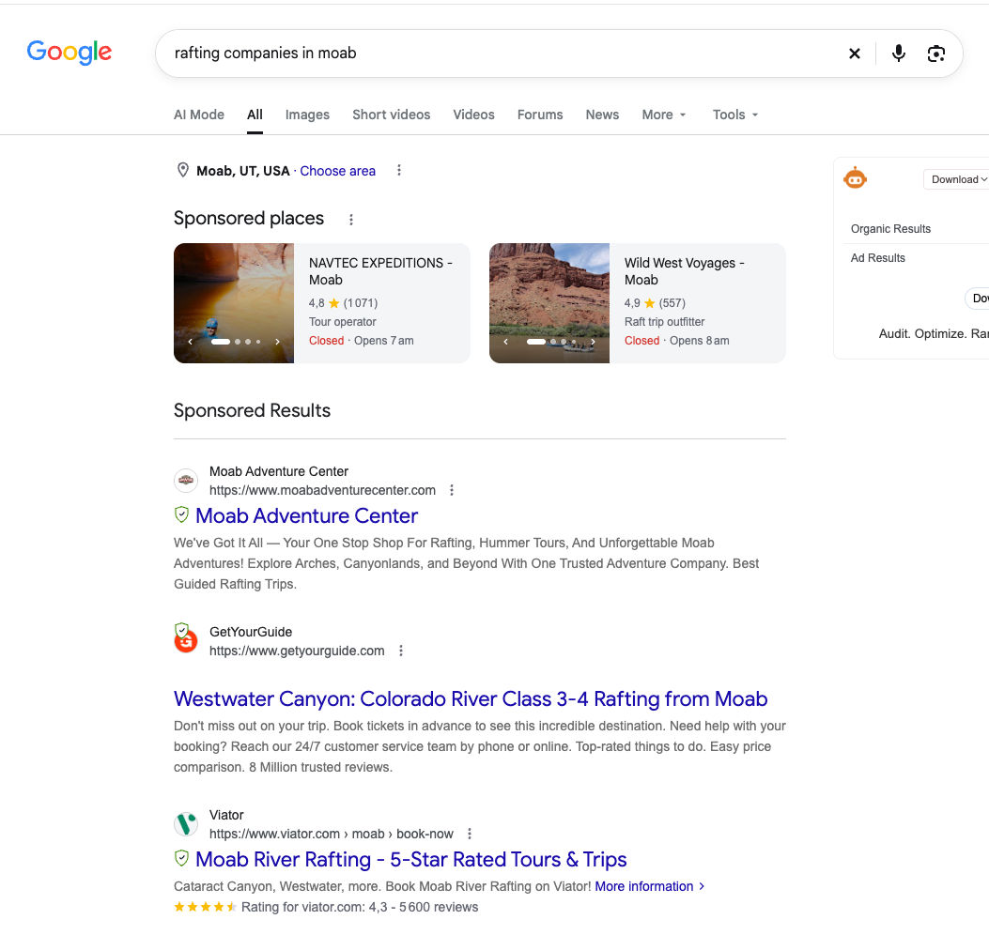The image size is (989, 935).
Task: Click the https://www.getyourguide.com URL text
Action: [297, 651]
